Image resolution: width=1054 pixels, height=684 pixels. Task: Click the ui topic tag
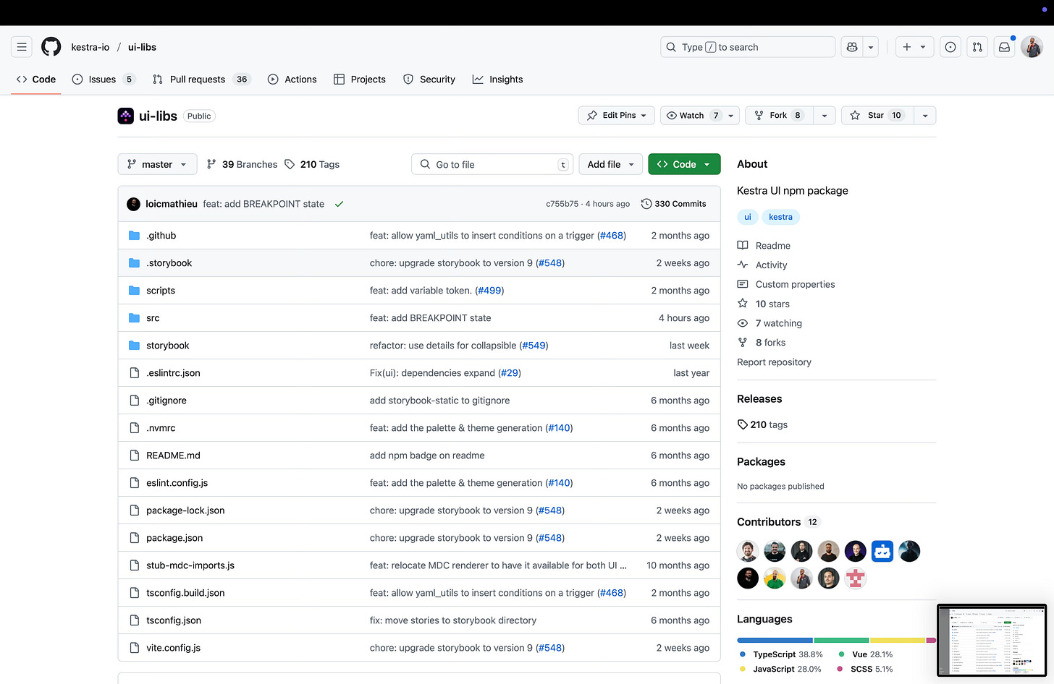[748, 217]
